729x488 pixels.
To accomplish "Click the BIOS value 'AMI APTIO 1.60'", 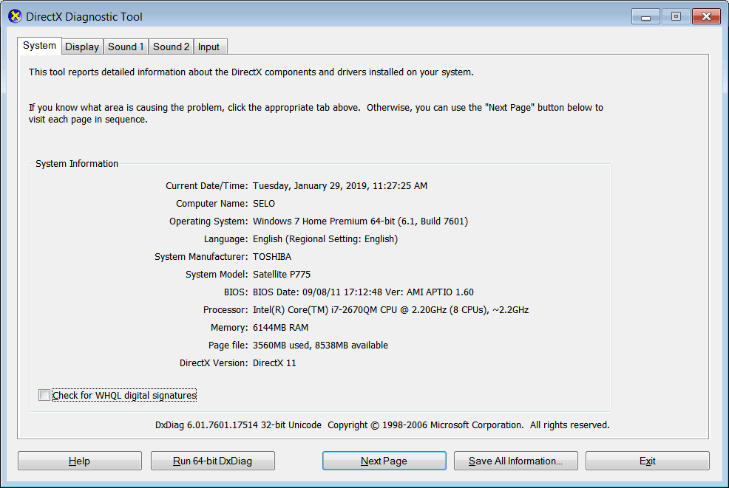I will 440,292.
